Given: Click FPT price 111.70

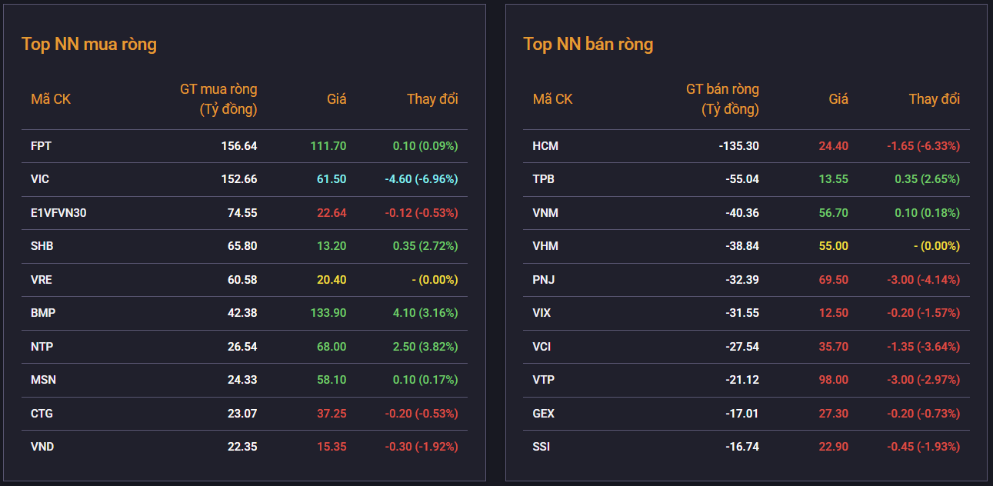Looking at the screenshot, I should pyautogui.click(x=328, y=145).
